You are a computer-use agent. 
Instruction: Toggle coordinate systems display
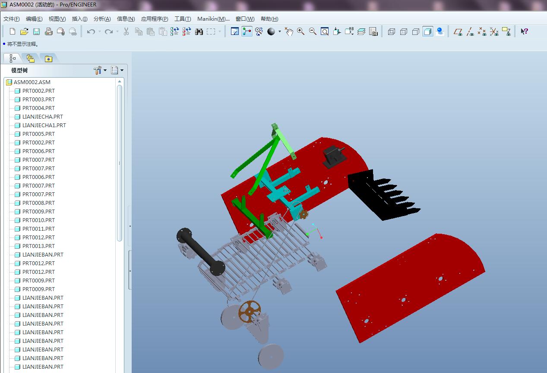[494, 31]
